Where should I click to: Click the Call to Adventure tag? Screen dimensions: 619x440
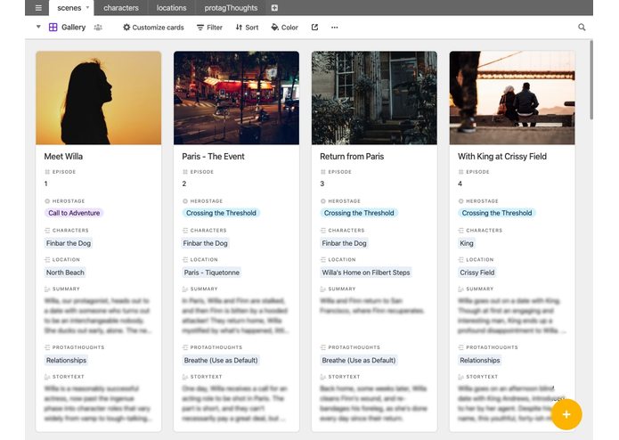click(x=74, y=213)
